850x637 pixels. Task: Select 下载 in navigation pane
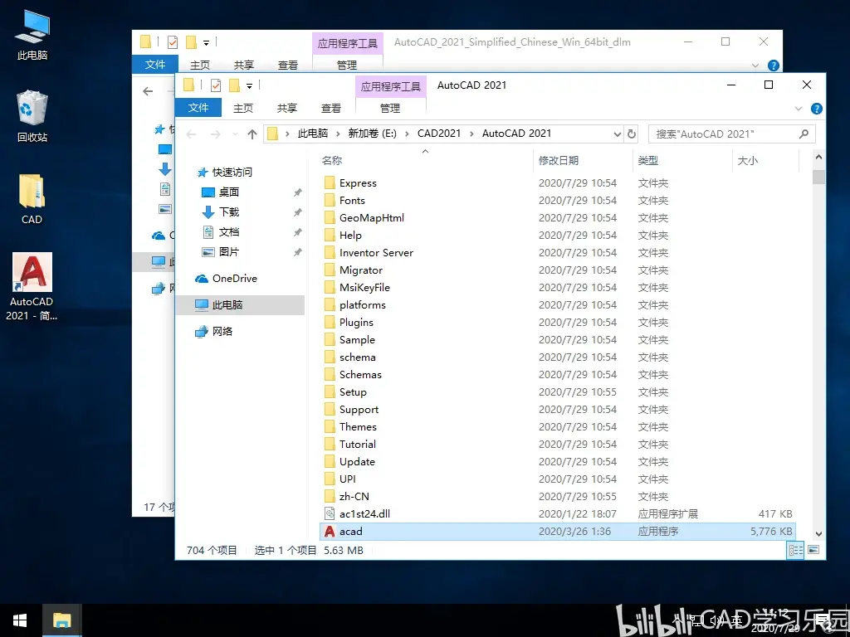tap(229, 212)
